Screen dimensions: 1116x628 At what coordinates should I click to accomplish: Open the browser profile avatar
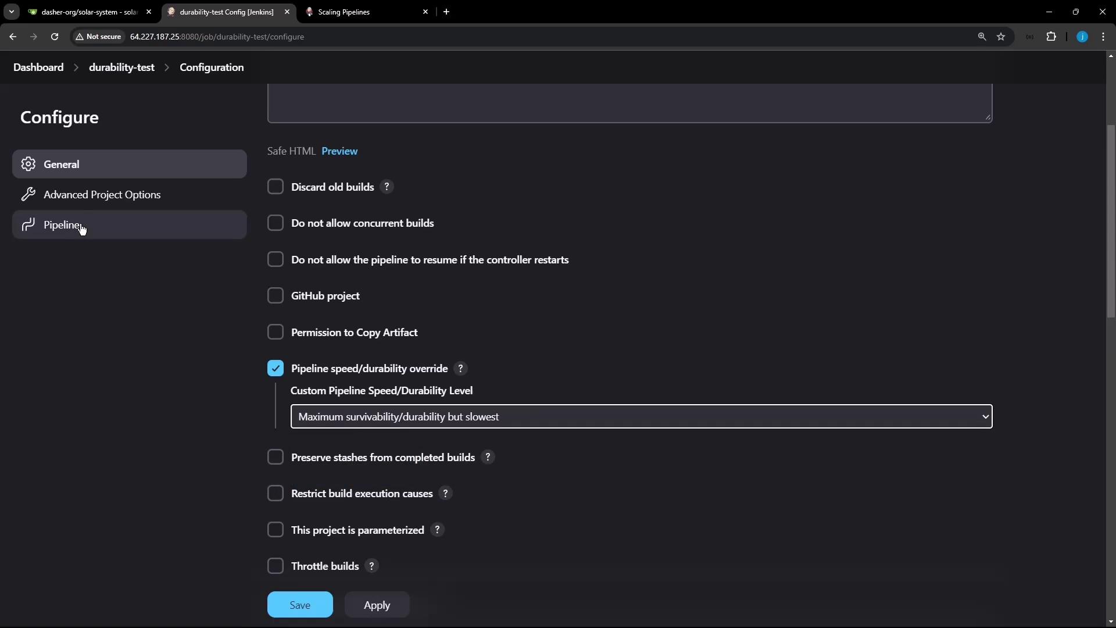[1082, 37]
